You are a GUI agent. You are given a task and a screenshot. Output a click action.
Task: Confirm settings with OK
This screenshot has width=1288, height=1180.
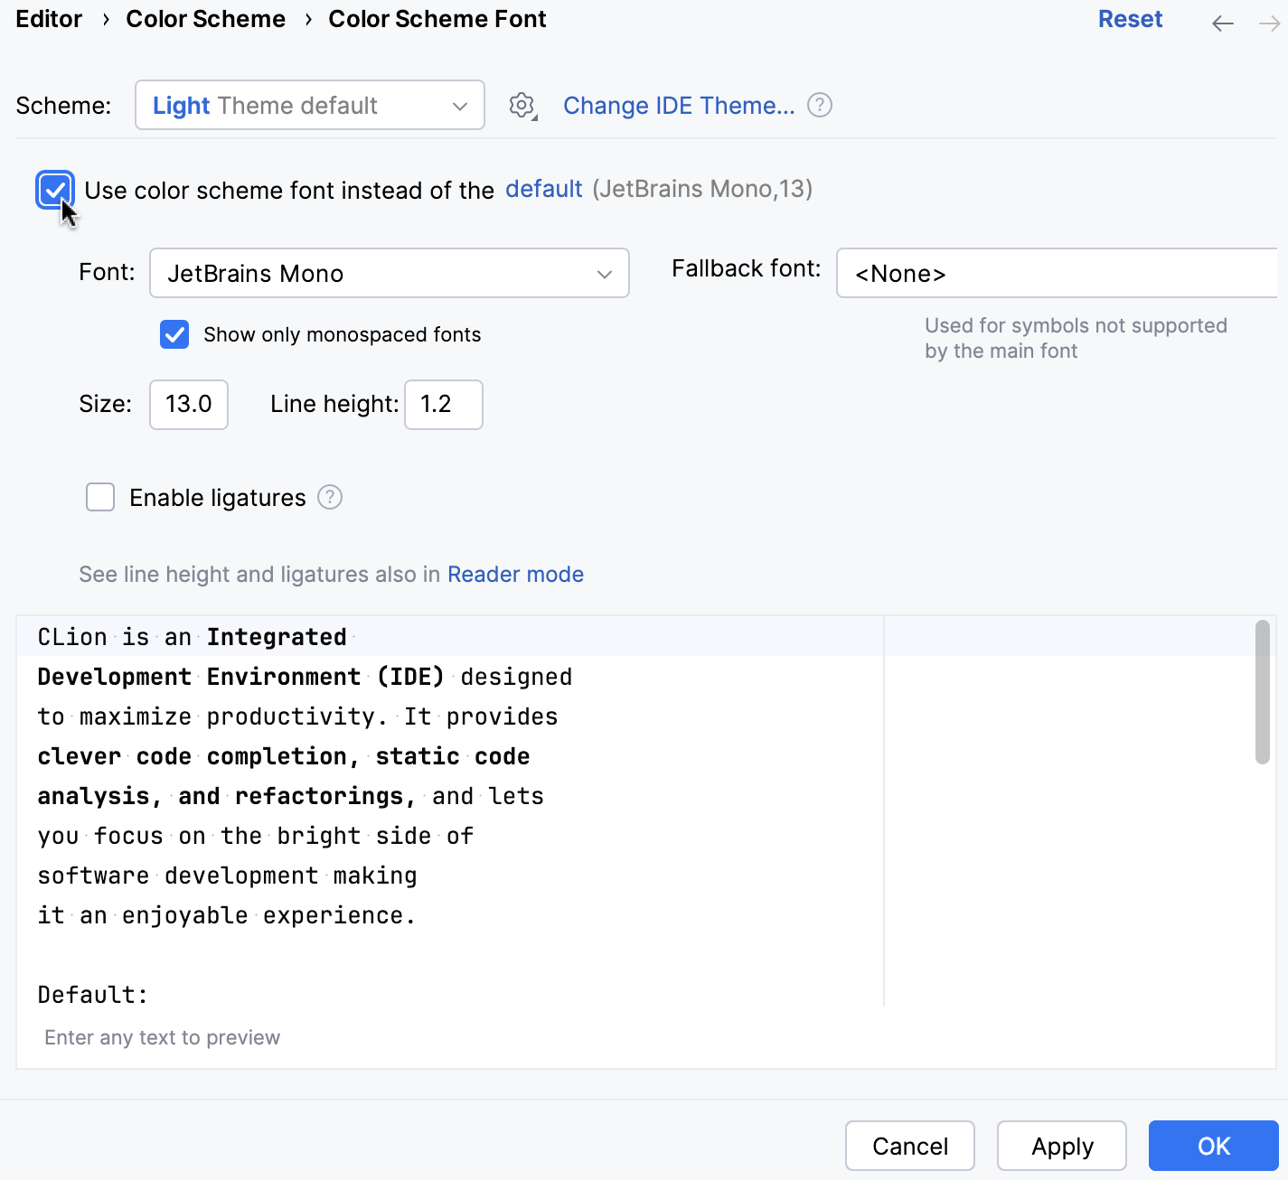click(1213, 1145)
